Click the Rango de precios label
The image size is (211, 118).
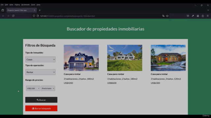point(34,80)
